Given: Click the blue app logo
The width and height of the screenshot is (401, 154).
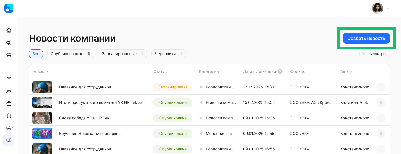Looking at the screenshot, I should point(9,8).
